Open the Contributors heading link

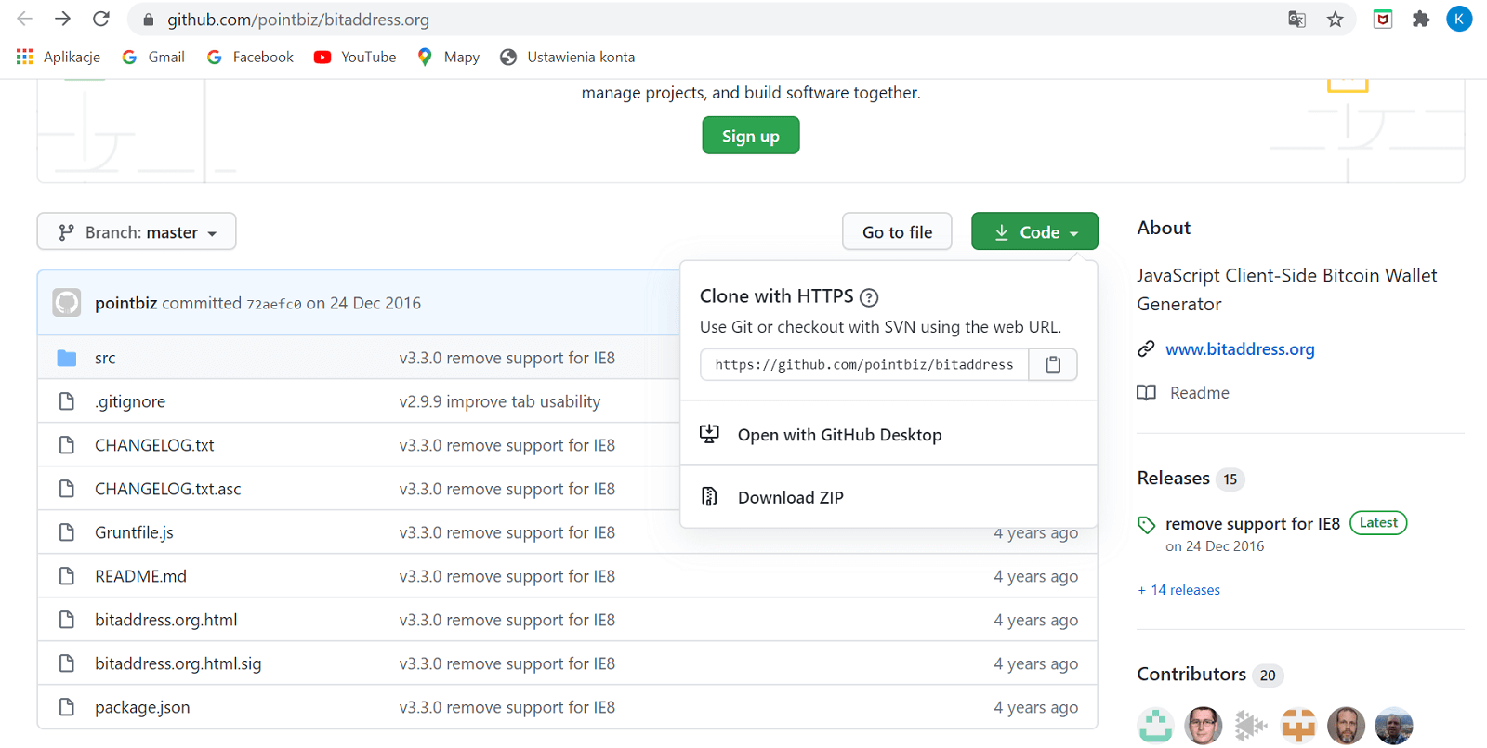click(1191, 675)
